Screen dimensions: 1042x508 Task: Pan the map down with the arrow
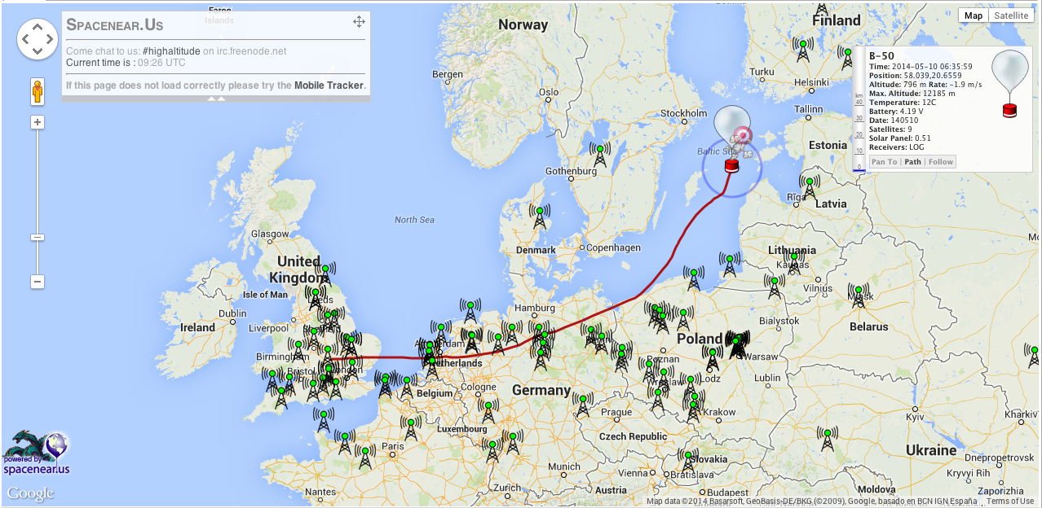(38, 50)
